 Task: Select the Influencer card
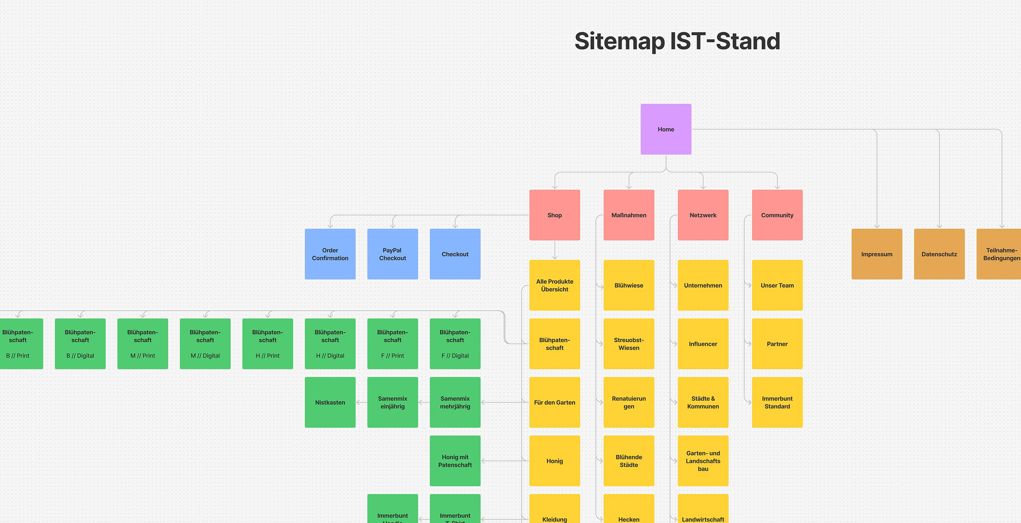click(703, 344)
